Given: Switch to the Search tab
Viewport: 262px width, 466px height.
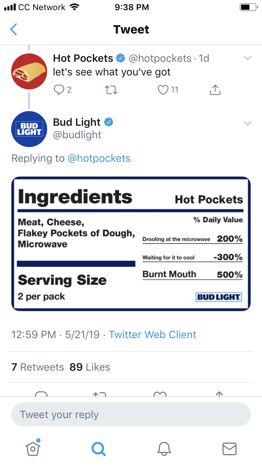Looking at the screenshot, I should click(x=99, y=449).
